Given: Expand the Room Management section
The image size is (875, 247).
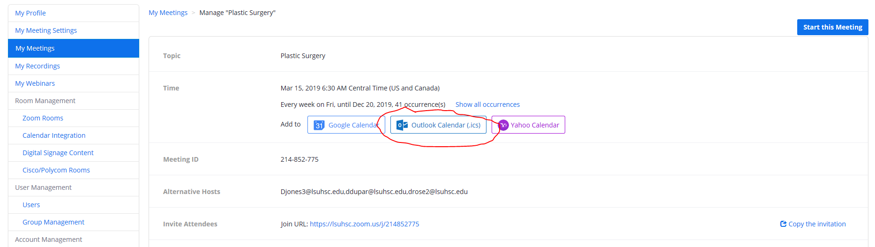Looking at the screenshot, I should pos(45,101).
